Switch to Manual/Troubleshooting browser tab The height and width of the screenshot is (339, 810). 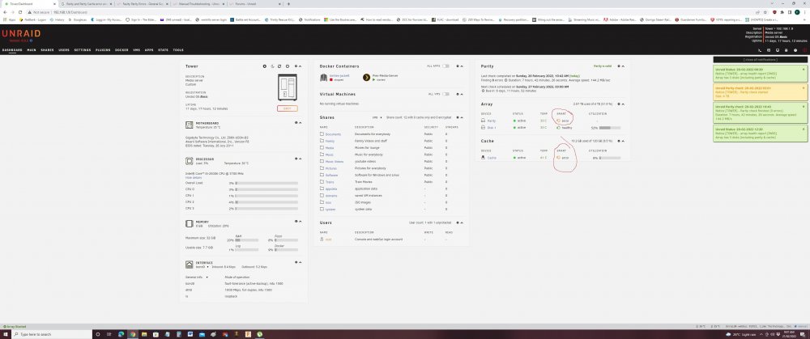199,3
